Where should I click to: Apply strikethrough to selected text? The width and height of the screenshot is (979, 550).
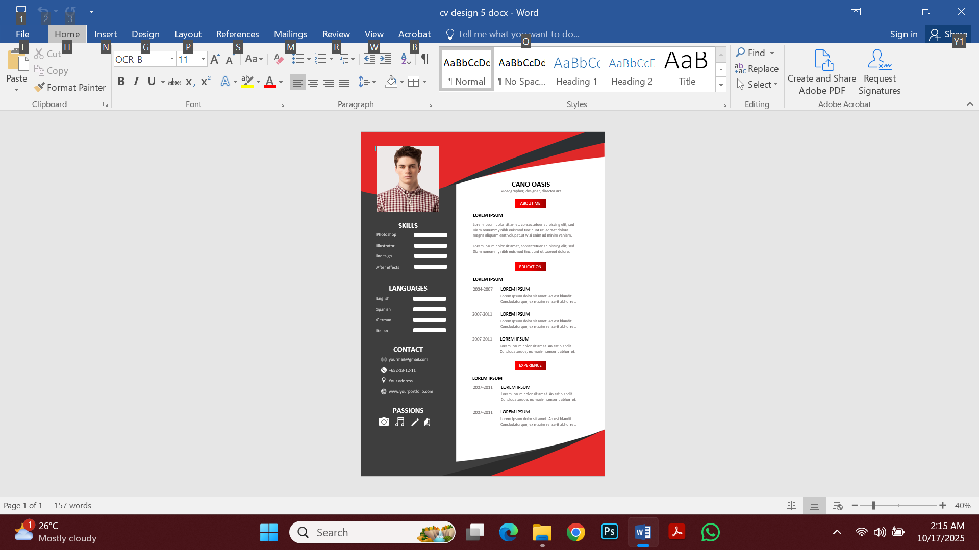[174, 82]
